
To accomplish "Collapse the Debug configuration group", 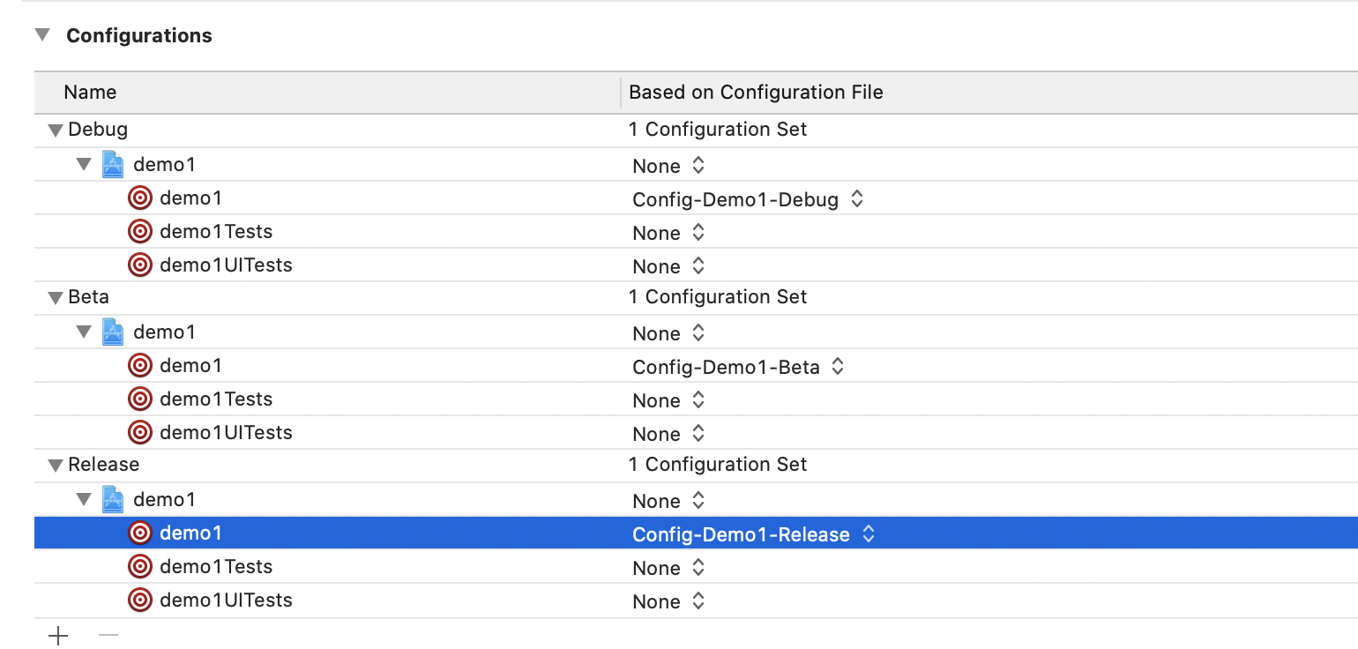I will click(x=56, y=131).
